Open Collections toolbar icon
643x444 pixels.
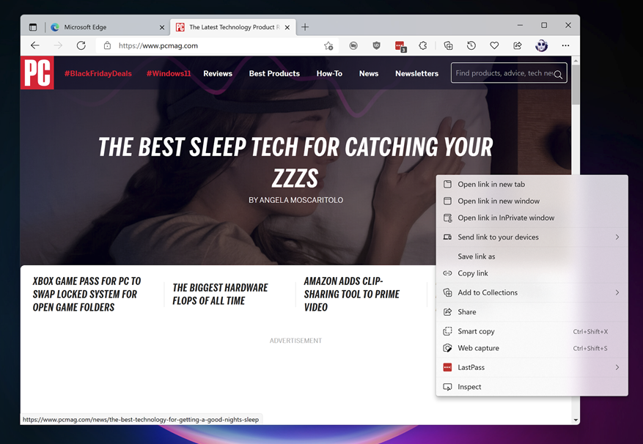coord(448,45)
